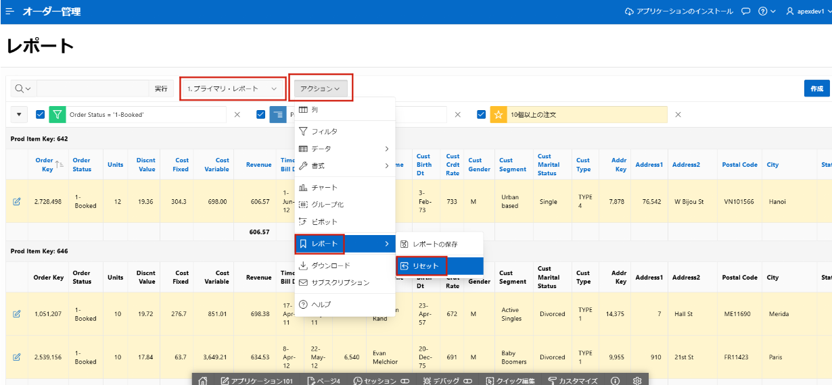The height and width of the screenshot is (385, 832).
Task: Edit the order 2,728,498 row
Action: coord(17,201)
